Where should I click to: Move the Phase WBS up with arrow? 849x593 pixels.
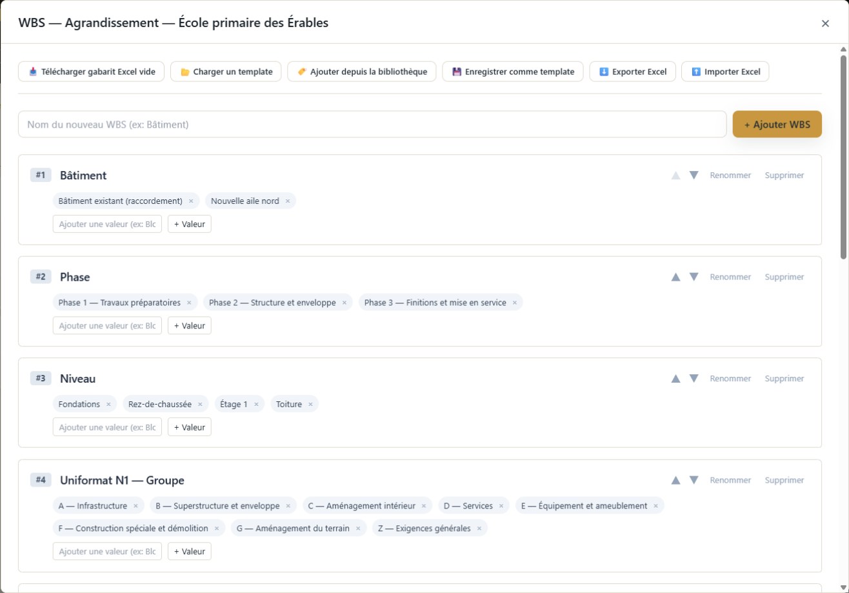coord(676,277)
